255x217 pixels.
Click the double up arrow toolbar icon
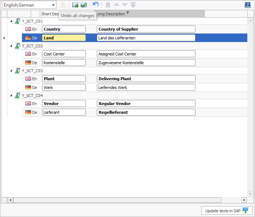[x=108, y=5]
